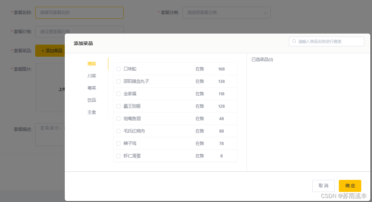This screenshot has height=202, width=372.
Task: Click the dish name 组庵鱼翅
Action: (132, 119)
